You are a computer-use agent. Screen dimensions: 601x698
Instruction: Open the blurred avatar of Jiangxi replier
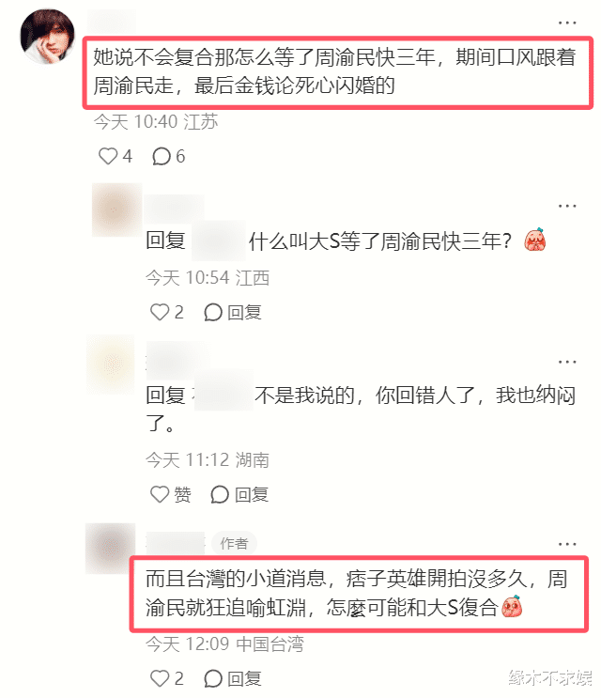pyautogui.click(x=116, y=209)
